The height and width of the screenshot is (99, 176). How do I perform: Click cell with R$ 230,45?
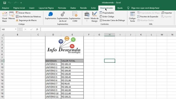pos(72,77)
